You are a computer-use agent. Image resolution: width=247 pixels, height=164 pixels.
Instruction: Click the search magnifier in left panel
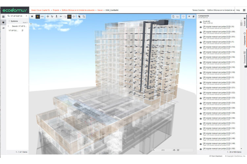tap(9, 16)
